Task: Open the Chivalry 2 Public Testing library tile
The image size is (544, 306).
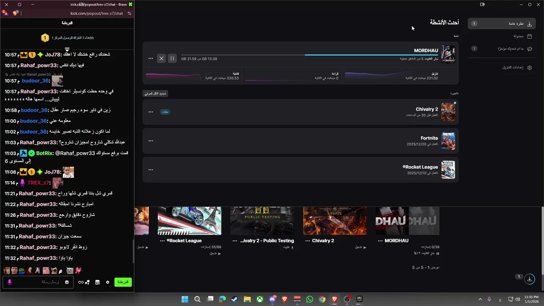Action: click(x=262, y=221)
